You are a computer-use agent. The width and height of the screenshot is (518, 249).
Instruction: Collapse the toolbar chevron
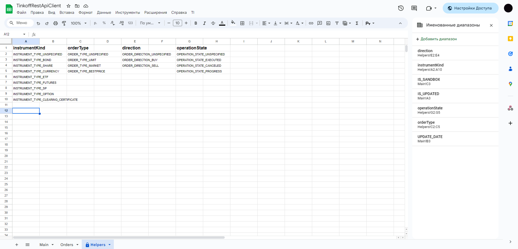[x=400, y=23]
